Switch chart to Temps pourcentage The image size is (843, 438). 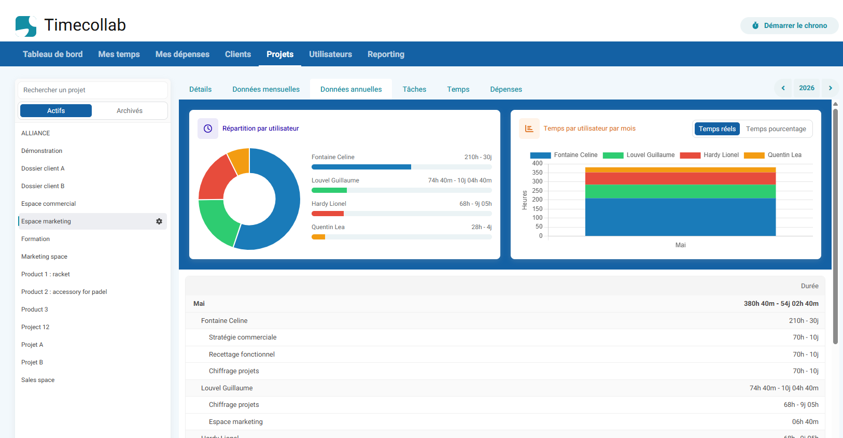click(776, 129)
